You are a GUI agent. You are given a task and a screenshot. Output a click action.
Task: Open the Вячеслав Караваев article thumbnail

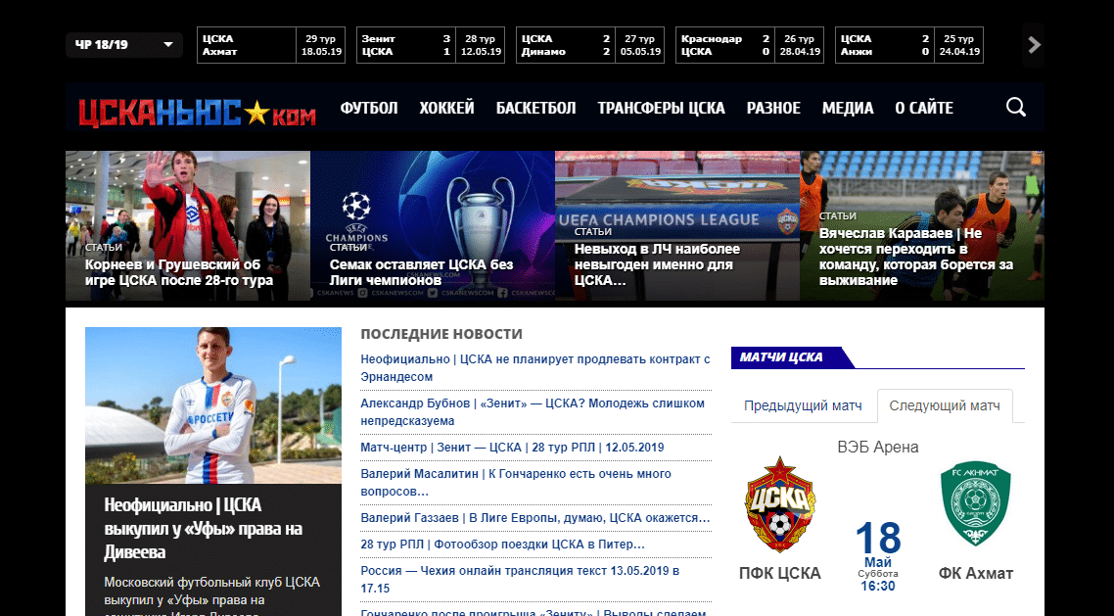tap(921, 225)
